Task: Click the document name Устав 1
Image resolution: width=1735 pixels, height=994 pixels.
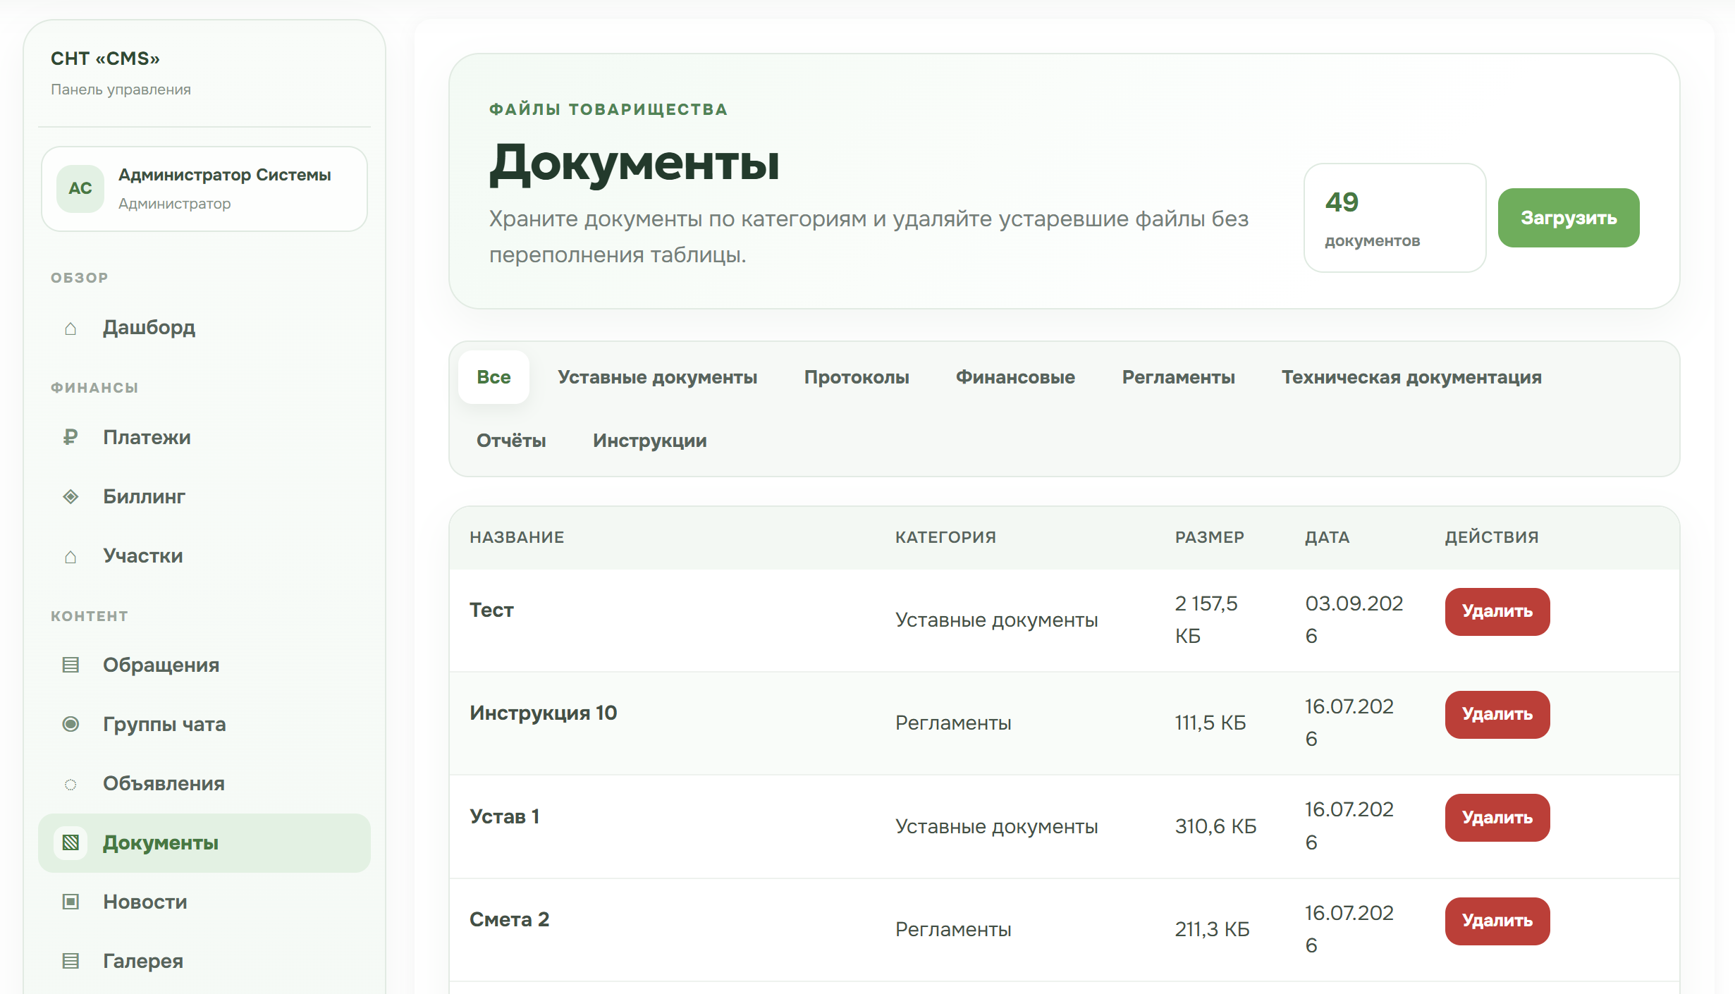Action: pyautogui.click(x=504, y=816)
